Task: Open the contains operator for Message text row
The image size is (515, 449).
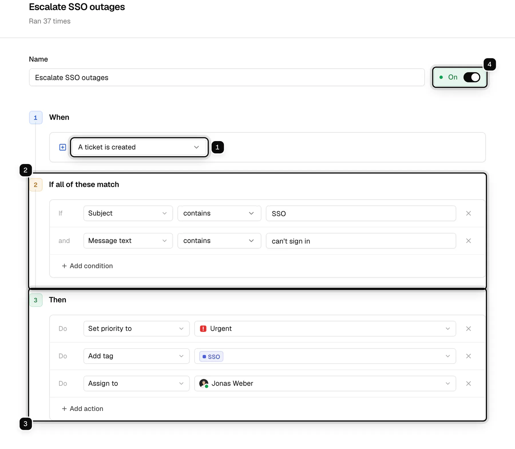Action: (219, 241)
